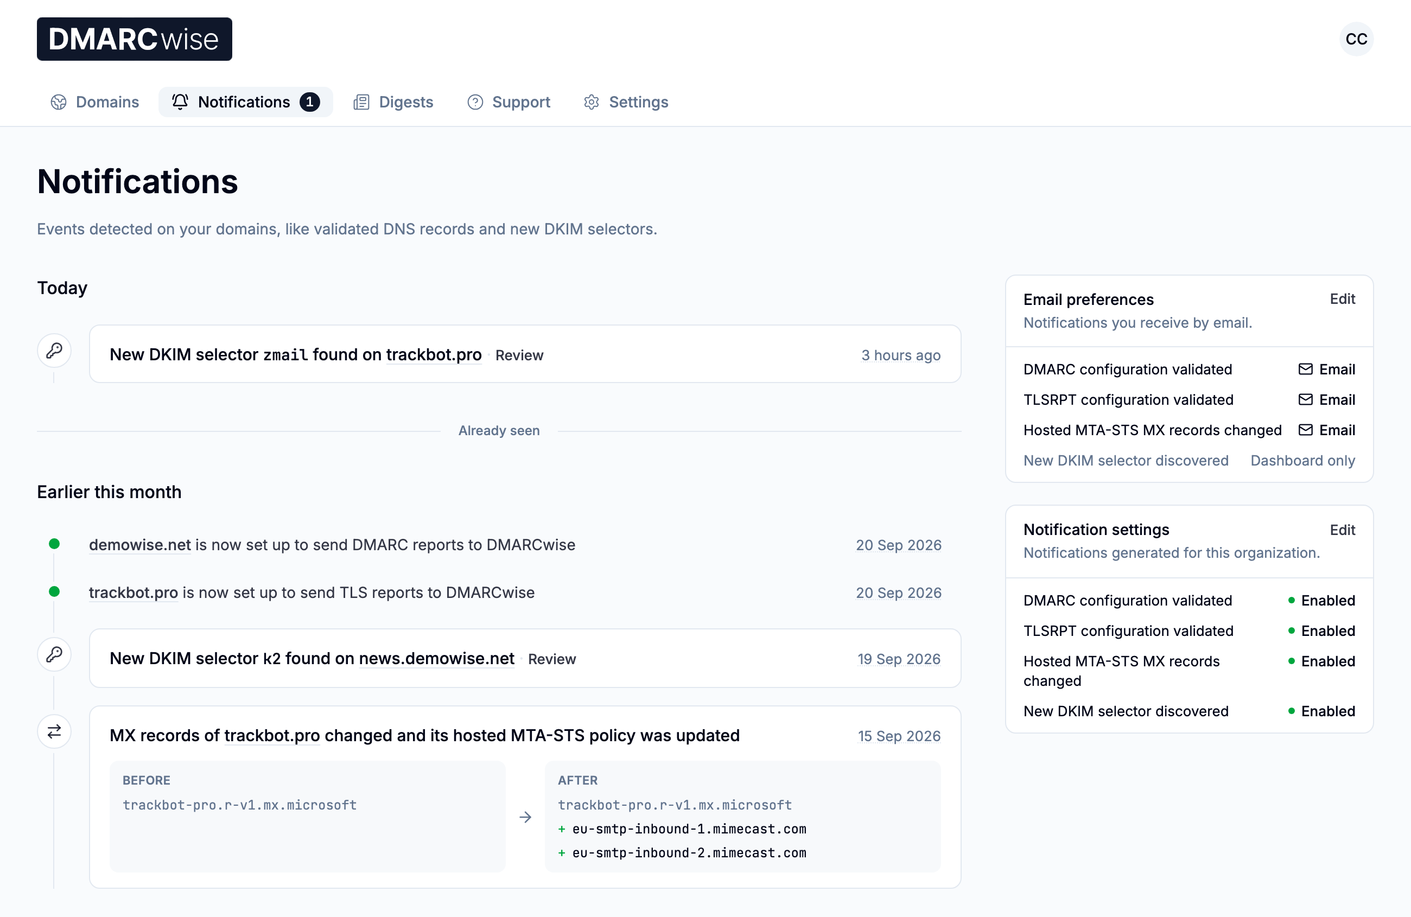Click the envelope icon for DMARC configuration validated
The width and height of the screenshot is (1411, 917).
click(x=1306, y=370)
